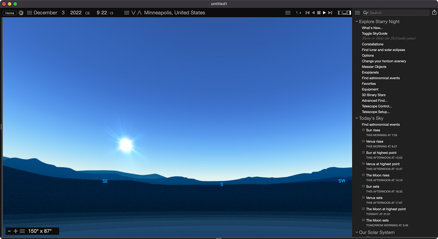Click the 1x time flow rate control
Screen dimensions: 438x239
(x=298, y=13)
